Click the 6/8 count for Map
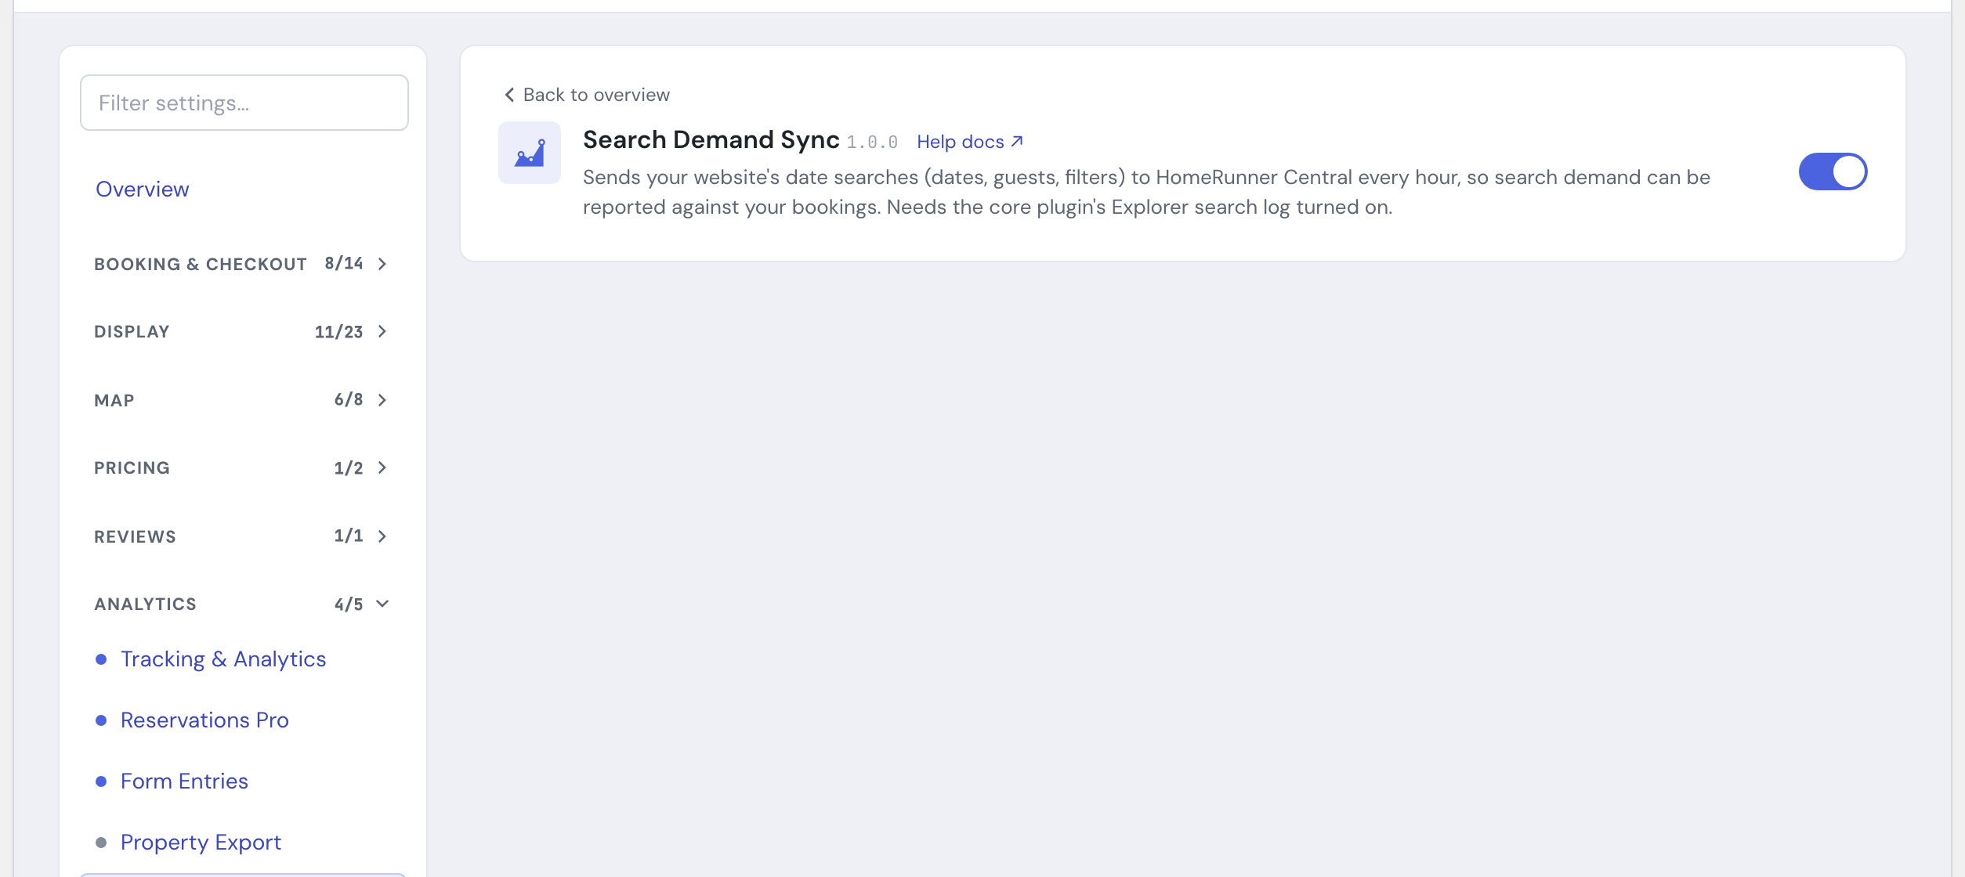The width and height of the screenshot is (1965, 877). click(x=349, y=400)
